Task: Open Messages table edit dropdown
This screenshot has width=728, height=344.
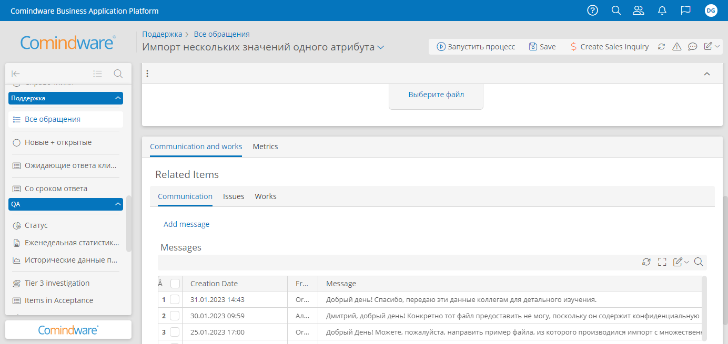Action: click(681, 262)
